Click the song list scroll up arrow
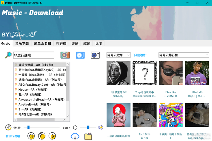 pos(68,64)
